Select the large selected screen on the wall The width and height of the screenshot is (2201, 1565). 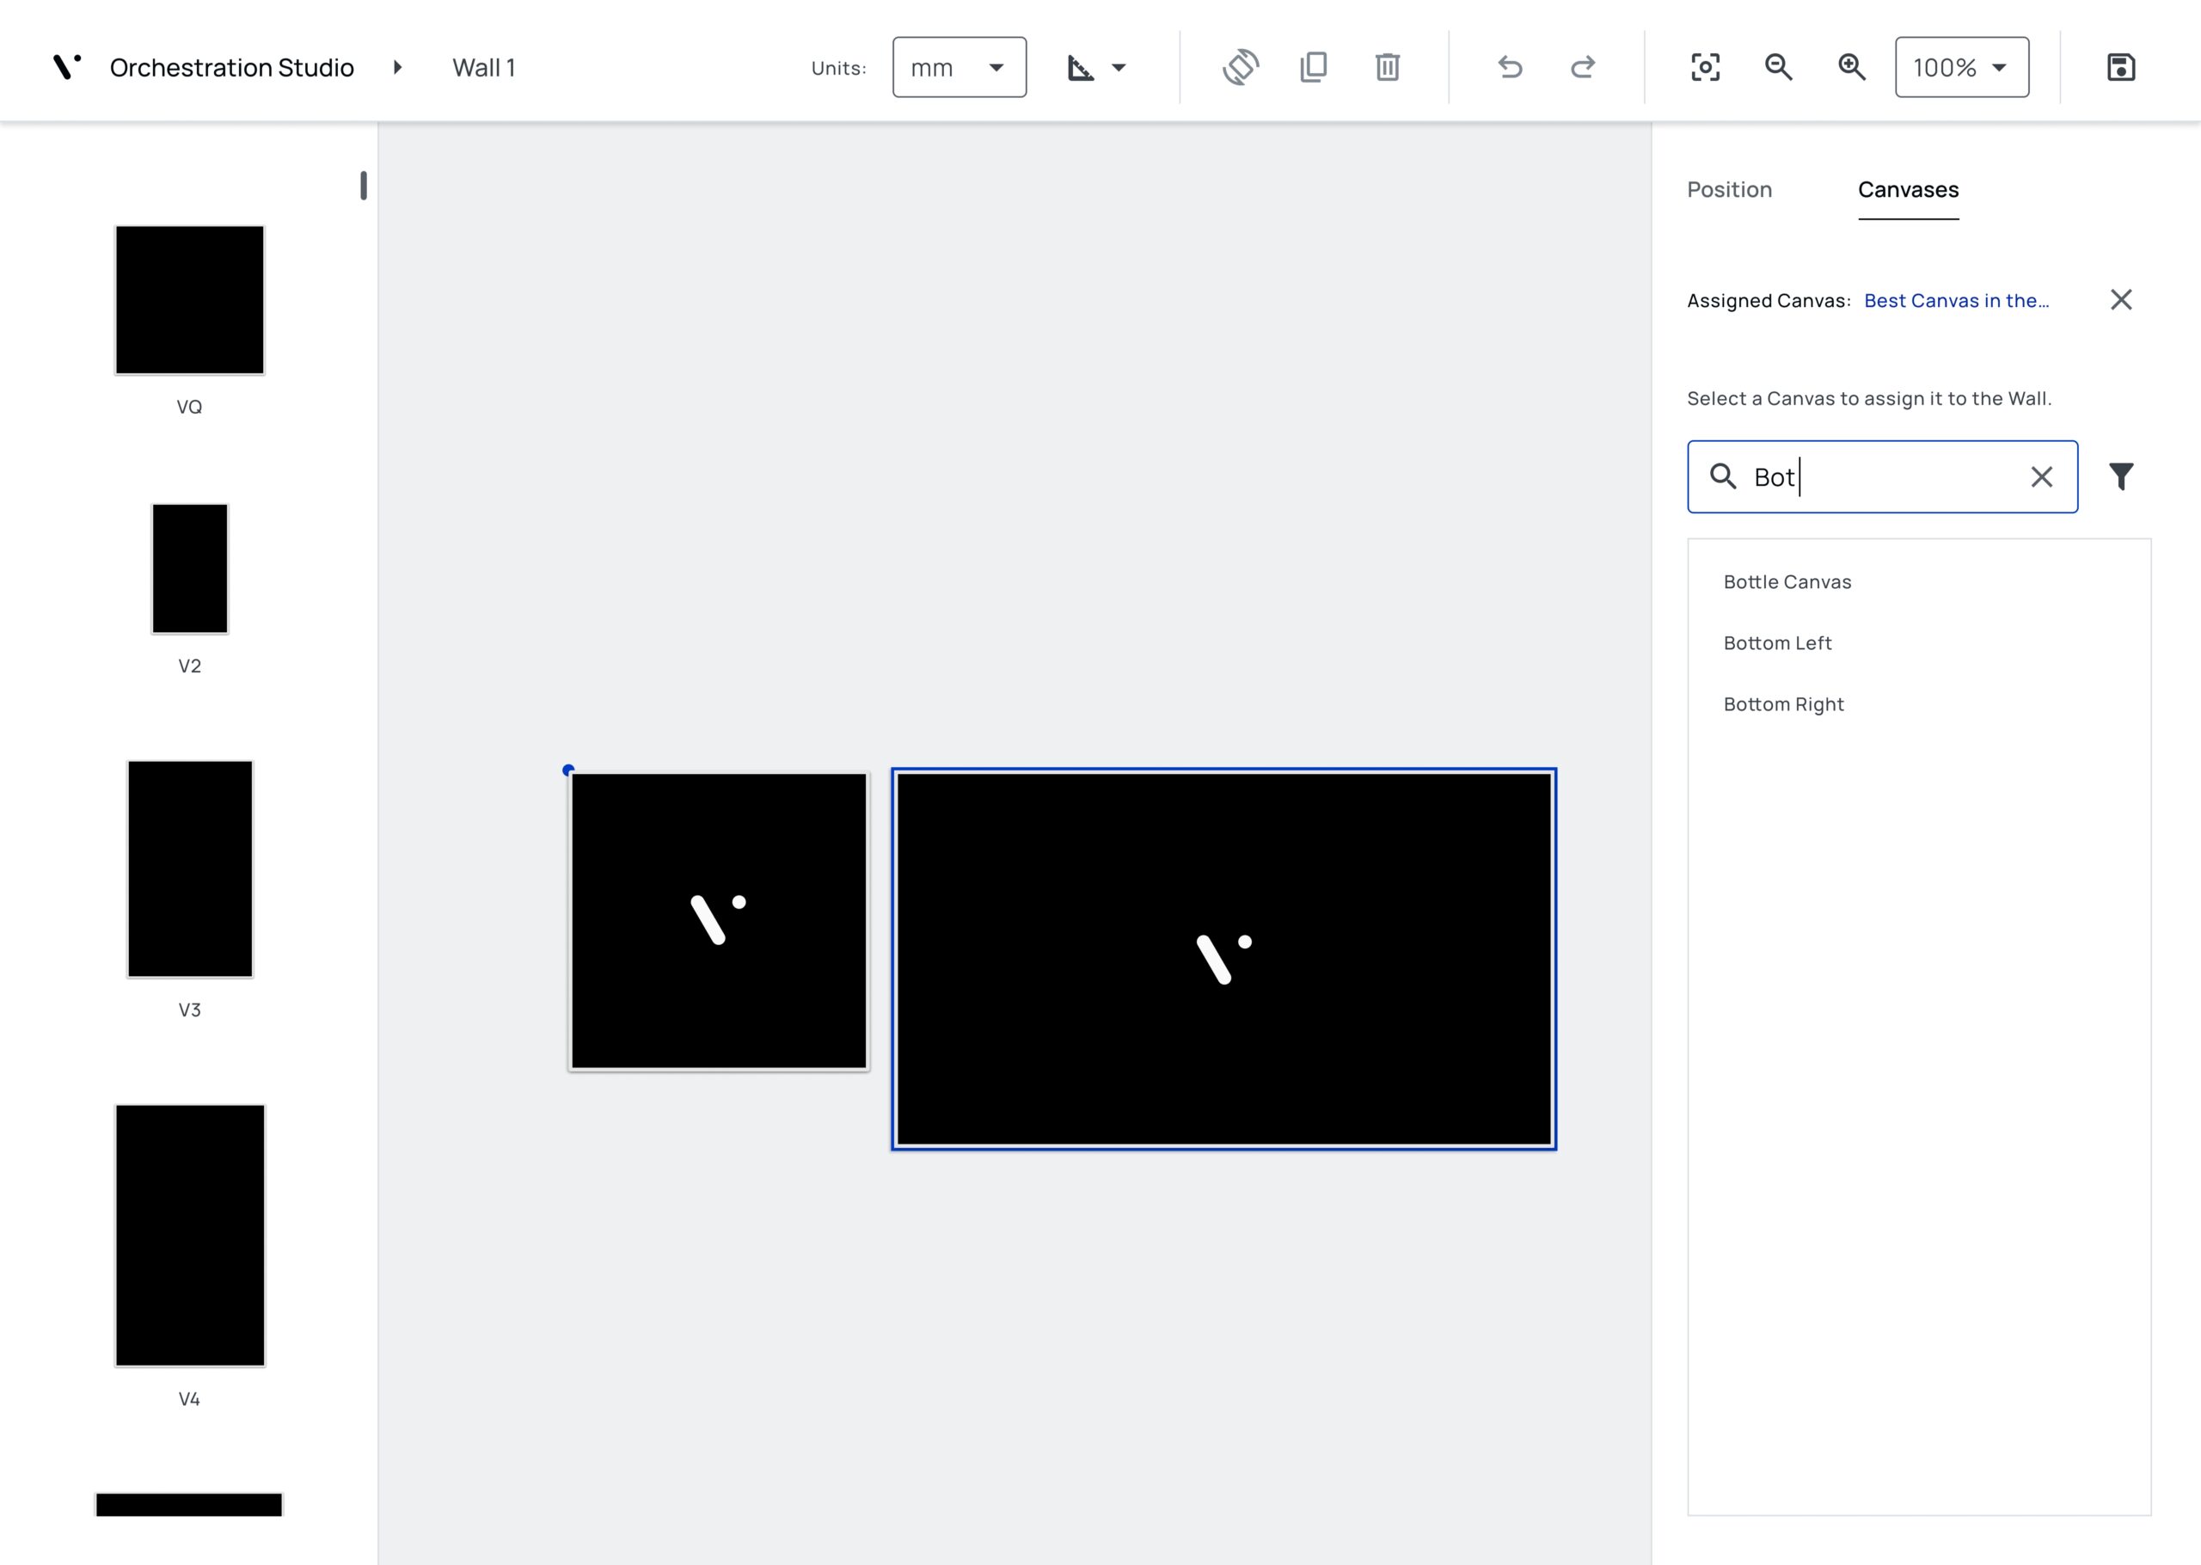point(1223,959)
